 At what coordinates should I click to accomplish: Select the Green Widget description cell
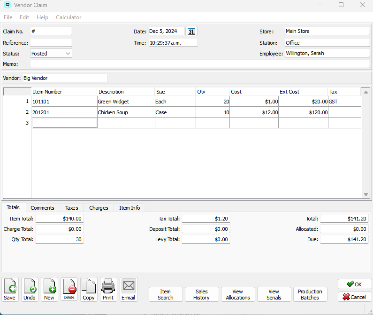point(126,102)
